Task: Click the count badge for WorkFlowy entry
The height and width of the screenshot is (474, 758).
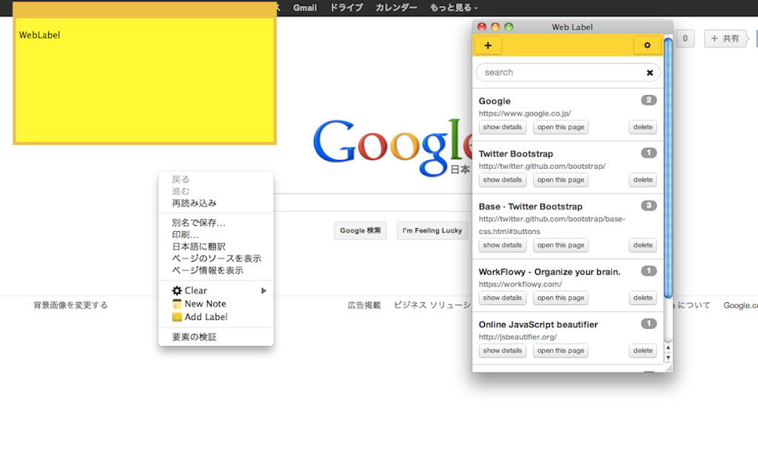Action: click(648, 271)
